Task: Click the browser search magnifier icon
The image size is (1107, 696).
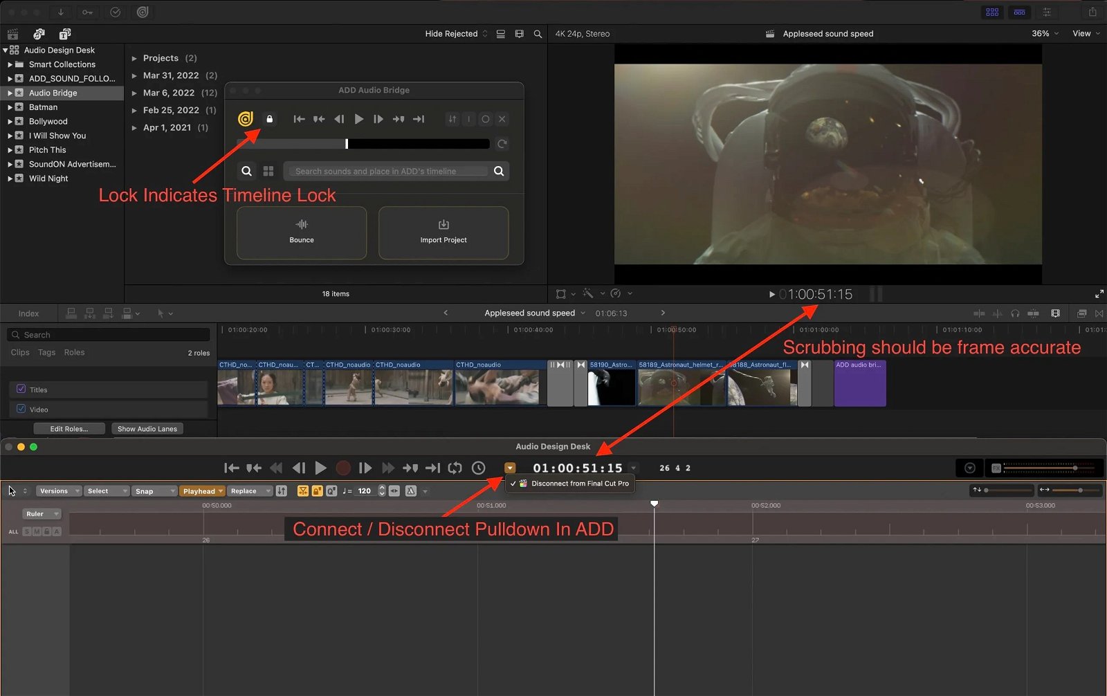Action: pos(538,34)
